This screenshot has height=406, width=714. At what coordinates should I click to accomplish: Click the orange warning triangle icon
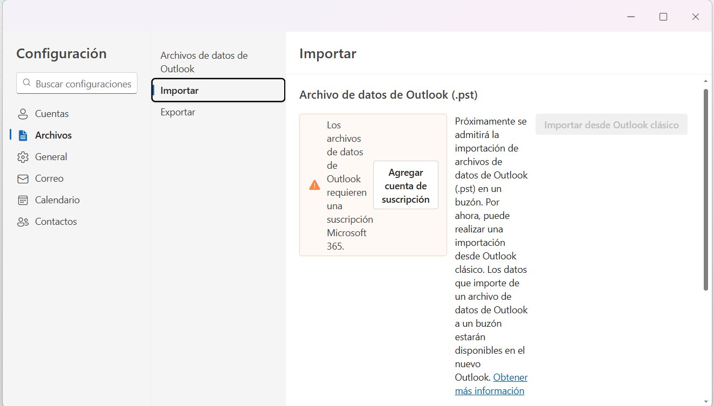coord(314,184)
